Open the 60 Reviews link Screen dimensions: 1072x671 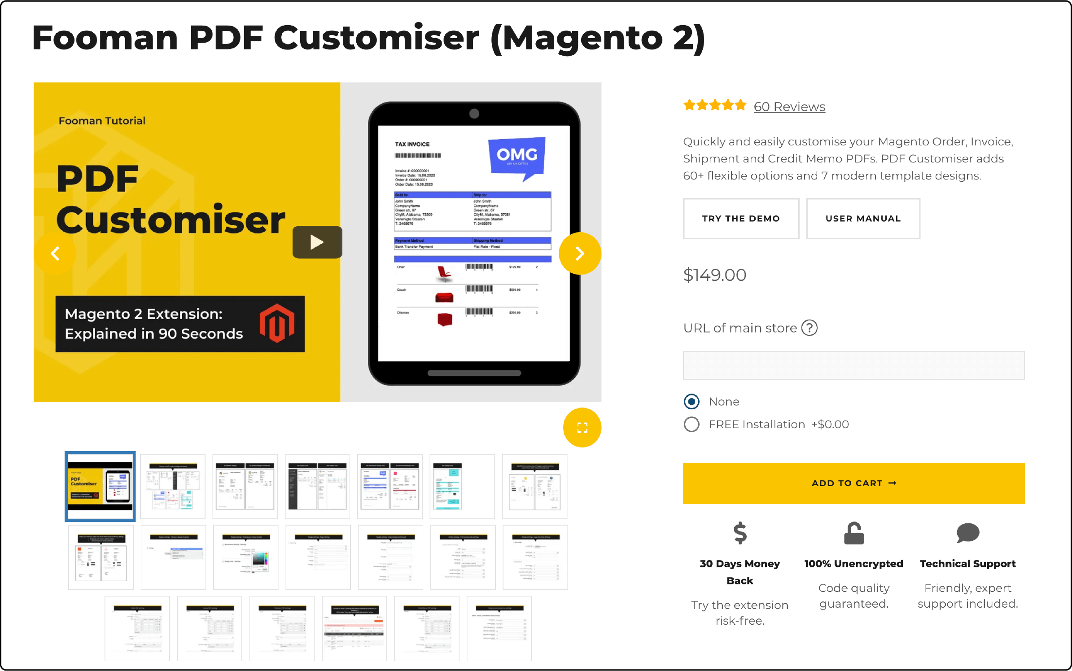pos(790,106)
